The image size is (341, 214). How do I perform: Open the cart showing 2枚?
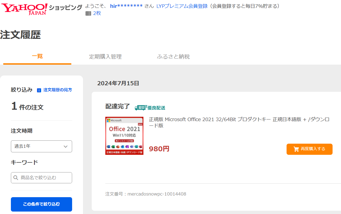point(94,13)
